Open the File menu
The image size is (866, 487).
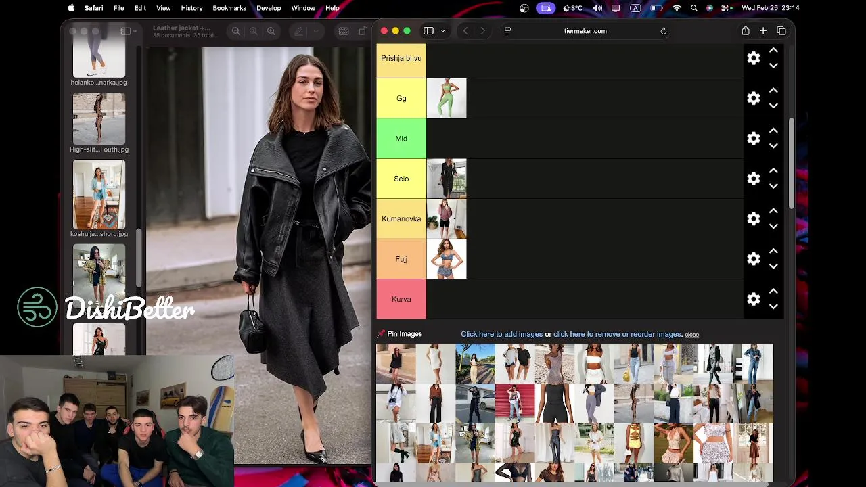coord(118,8)
